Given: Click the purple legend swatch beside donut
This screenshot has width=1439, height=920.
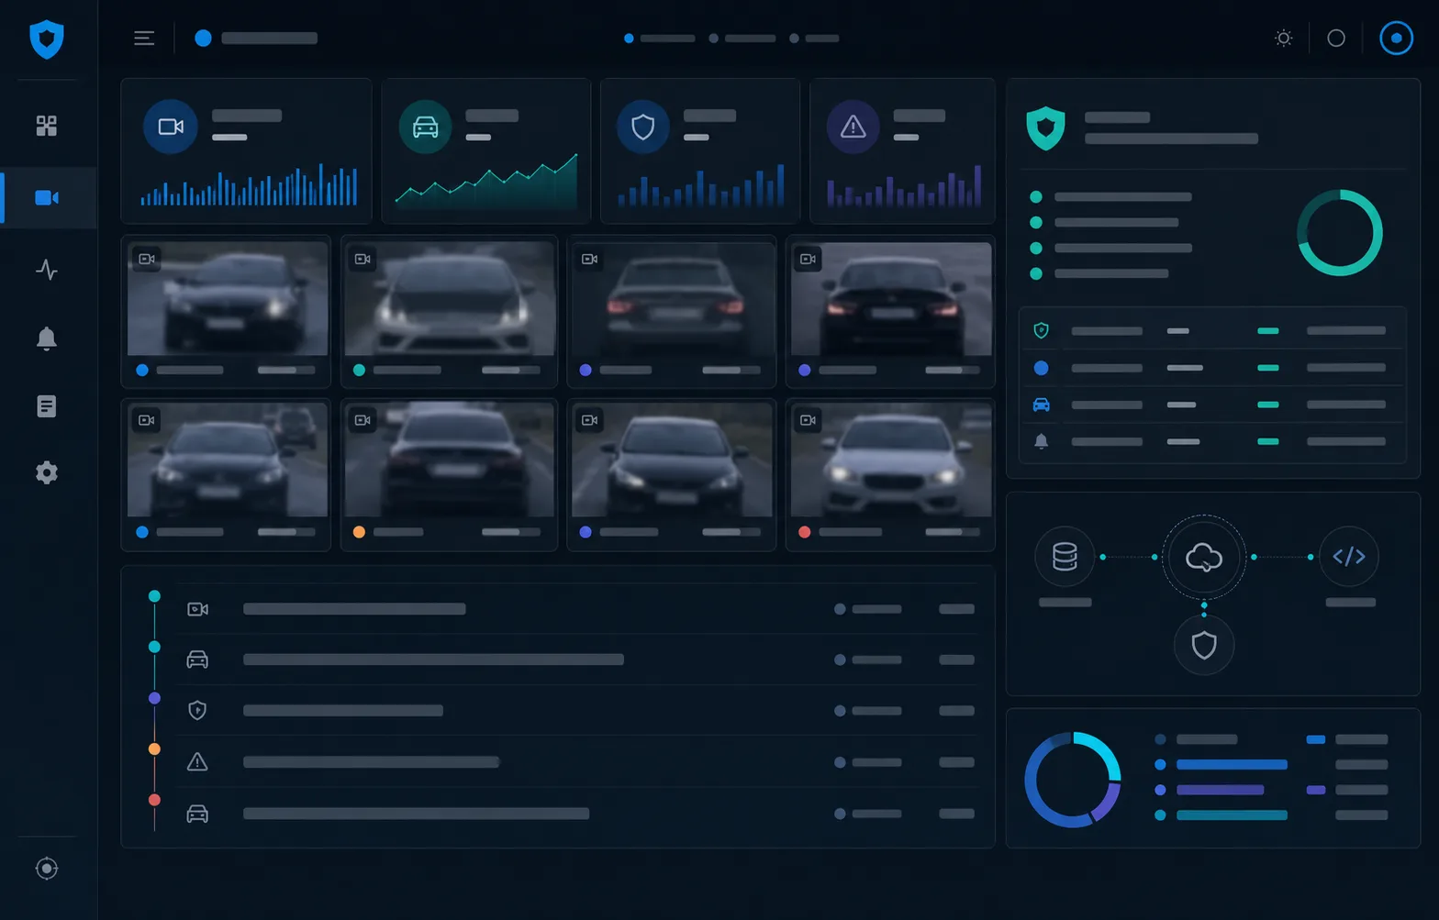Looking at the screenshot, I should [1315, 790].
